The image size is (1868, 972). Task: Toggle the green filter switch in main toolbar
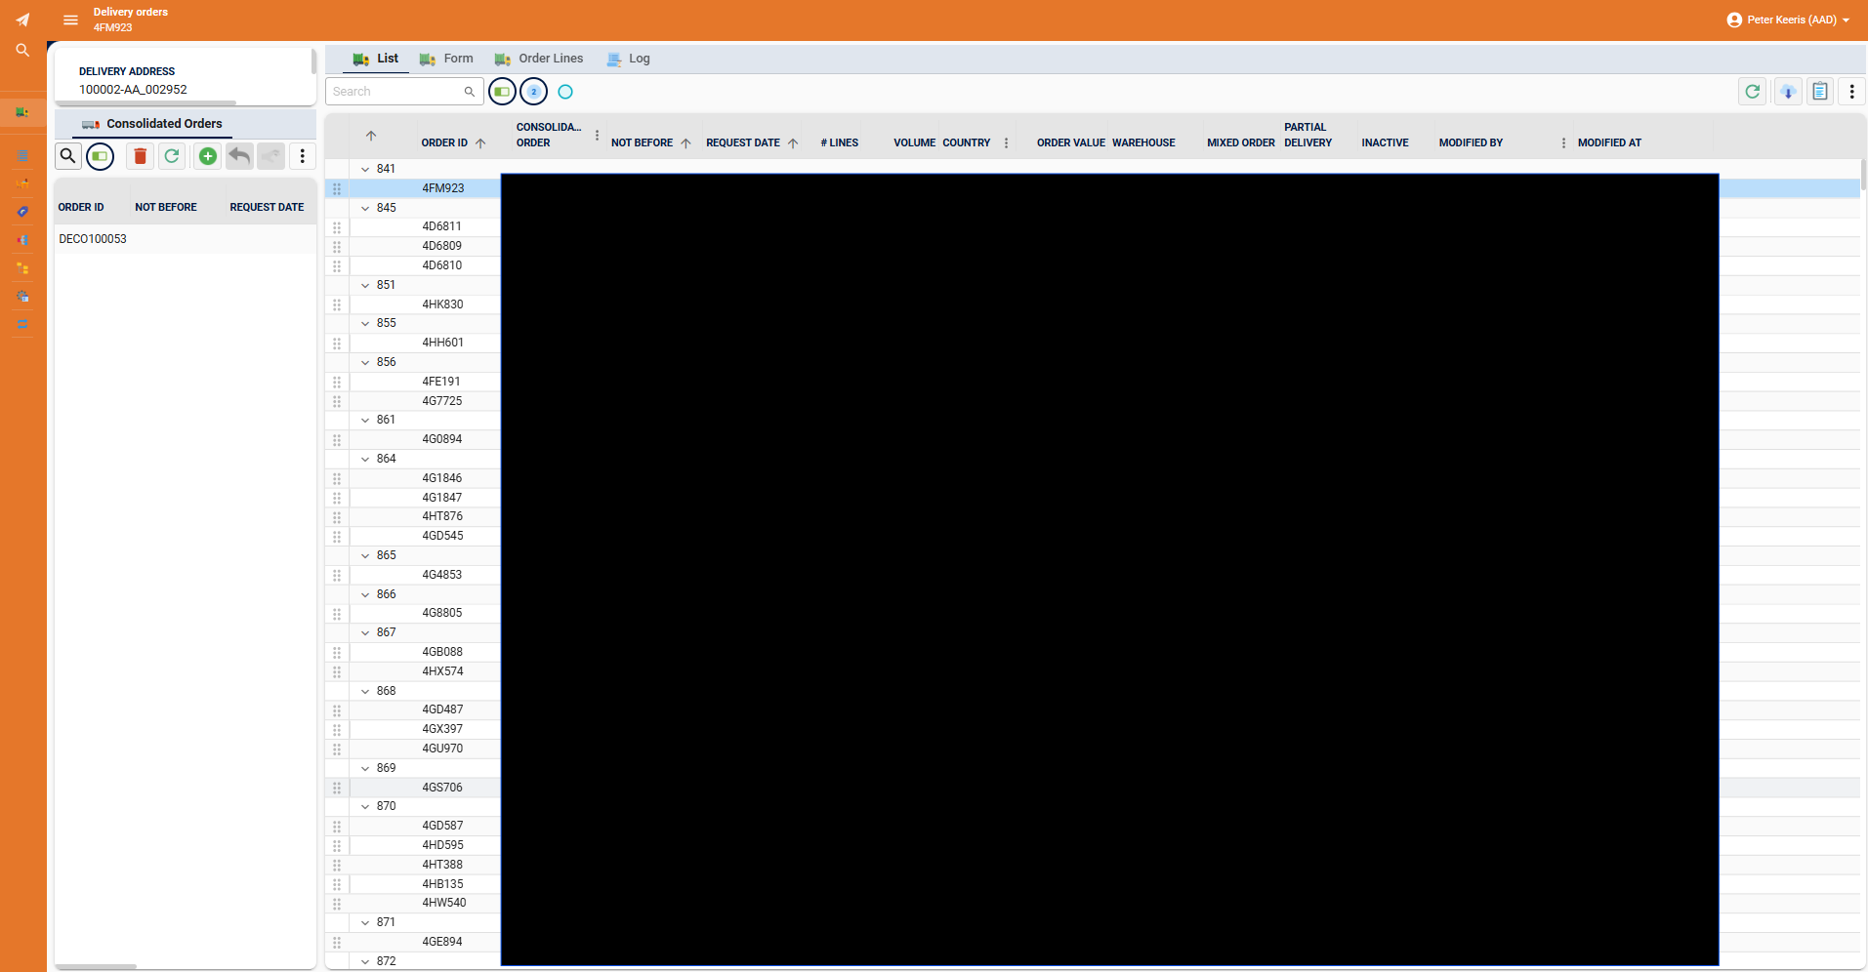[x=502, y=92]
